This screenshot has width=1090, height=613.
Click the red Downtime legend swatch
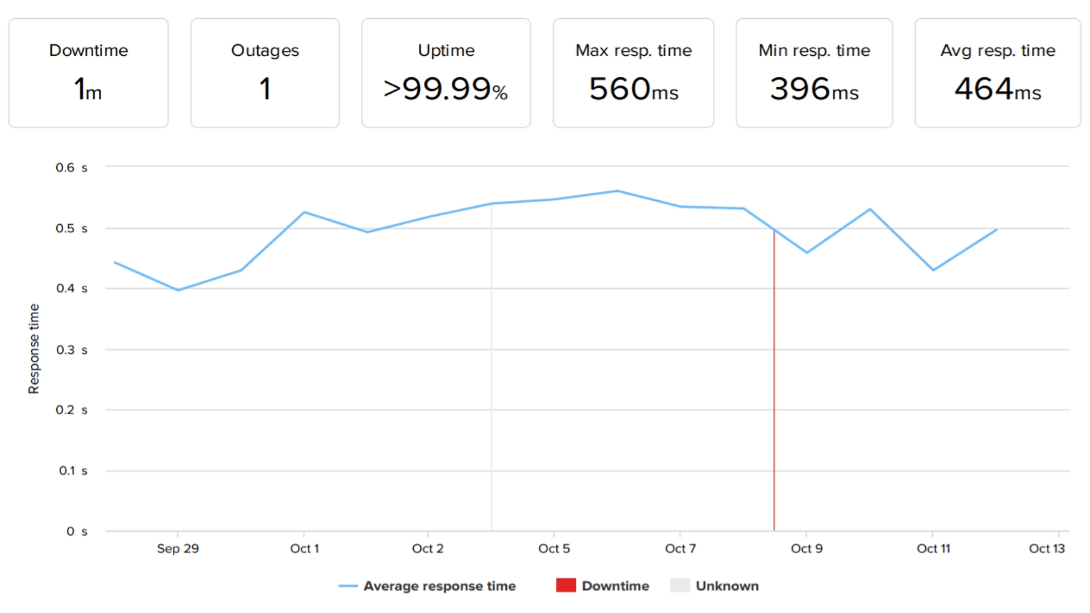click(x=566, y=585)
